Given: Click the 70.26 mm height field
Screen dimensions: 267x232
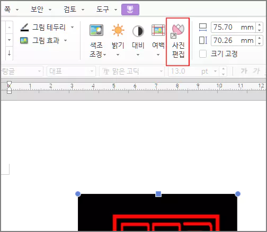Looking at the screenshot, I should pos(233,40).
